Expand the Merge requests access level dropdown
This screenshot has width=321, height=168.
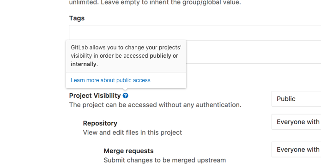pyautogui.click(x=296, y=150)
